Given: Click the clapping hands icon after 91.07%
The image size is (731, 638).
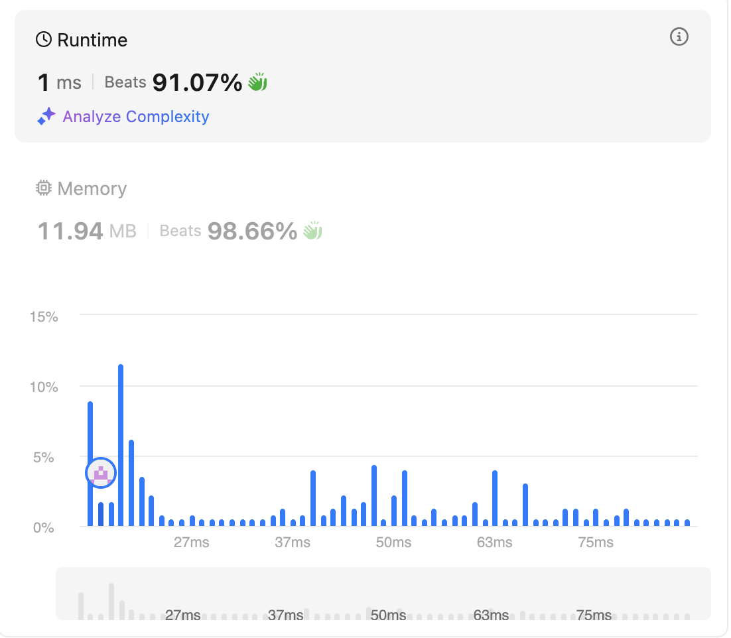Looking at the screenshot, I should [x=257, y=82].
